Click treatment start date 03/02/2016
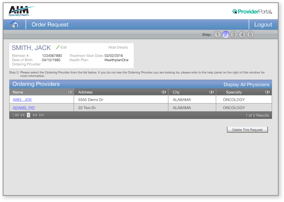The image size is (284, 202). [x=114, y=56]
